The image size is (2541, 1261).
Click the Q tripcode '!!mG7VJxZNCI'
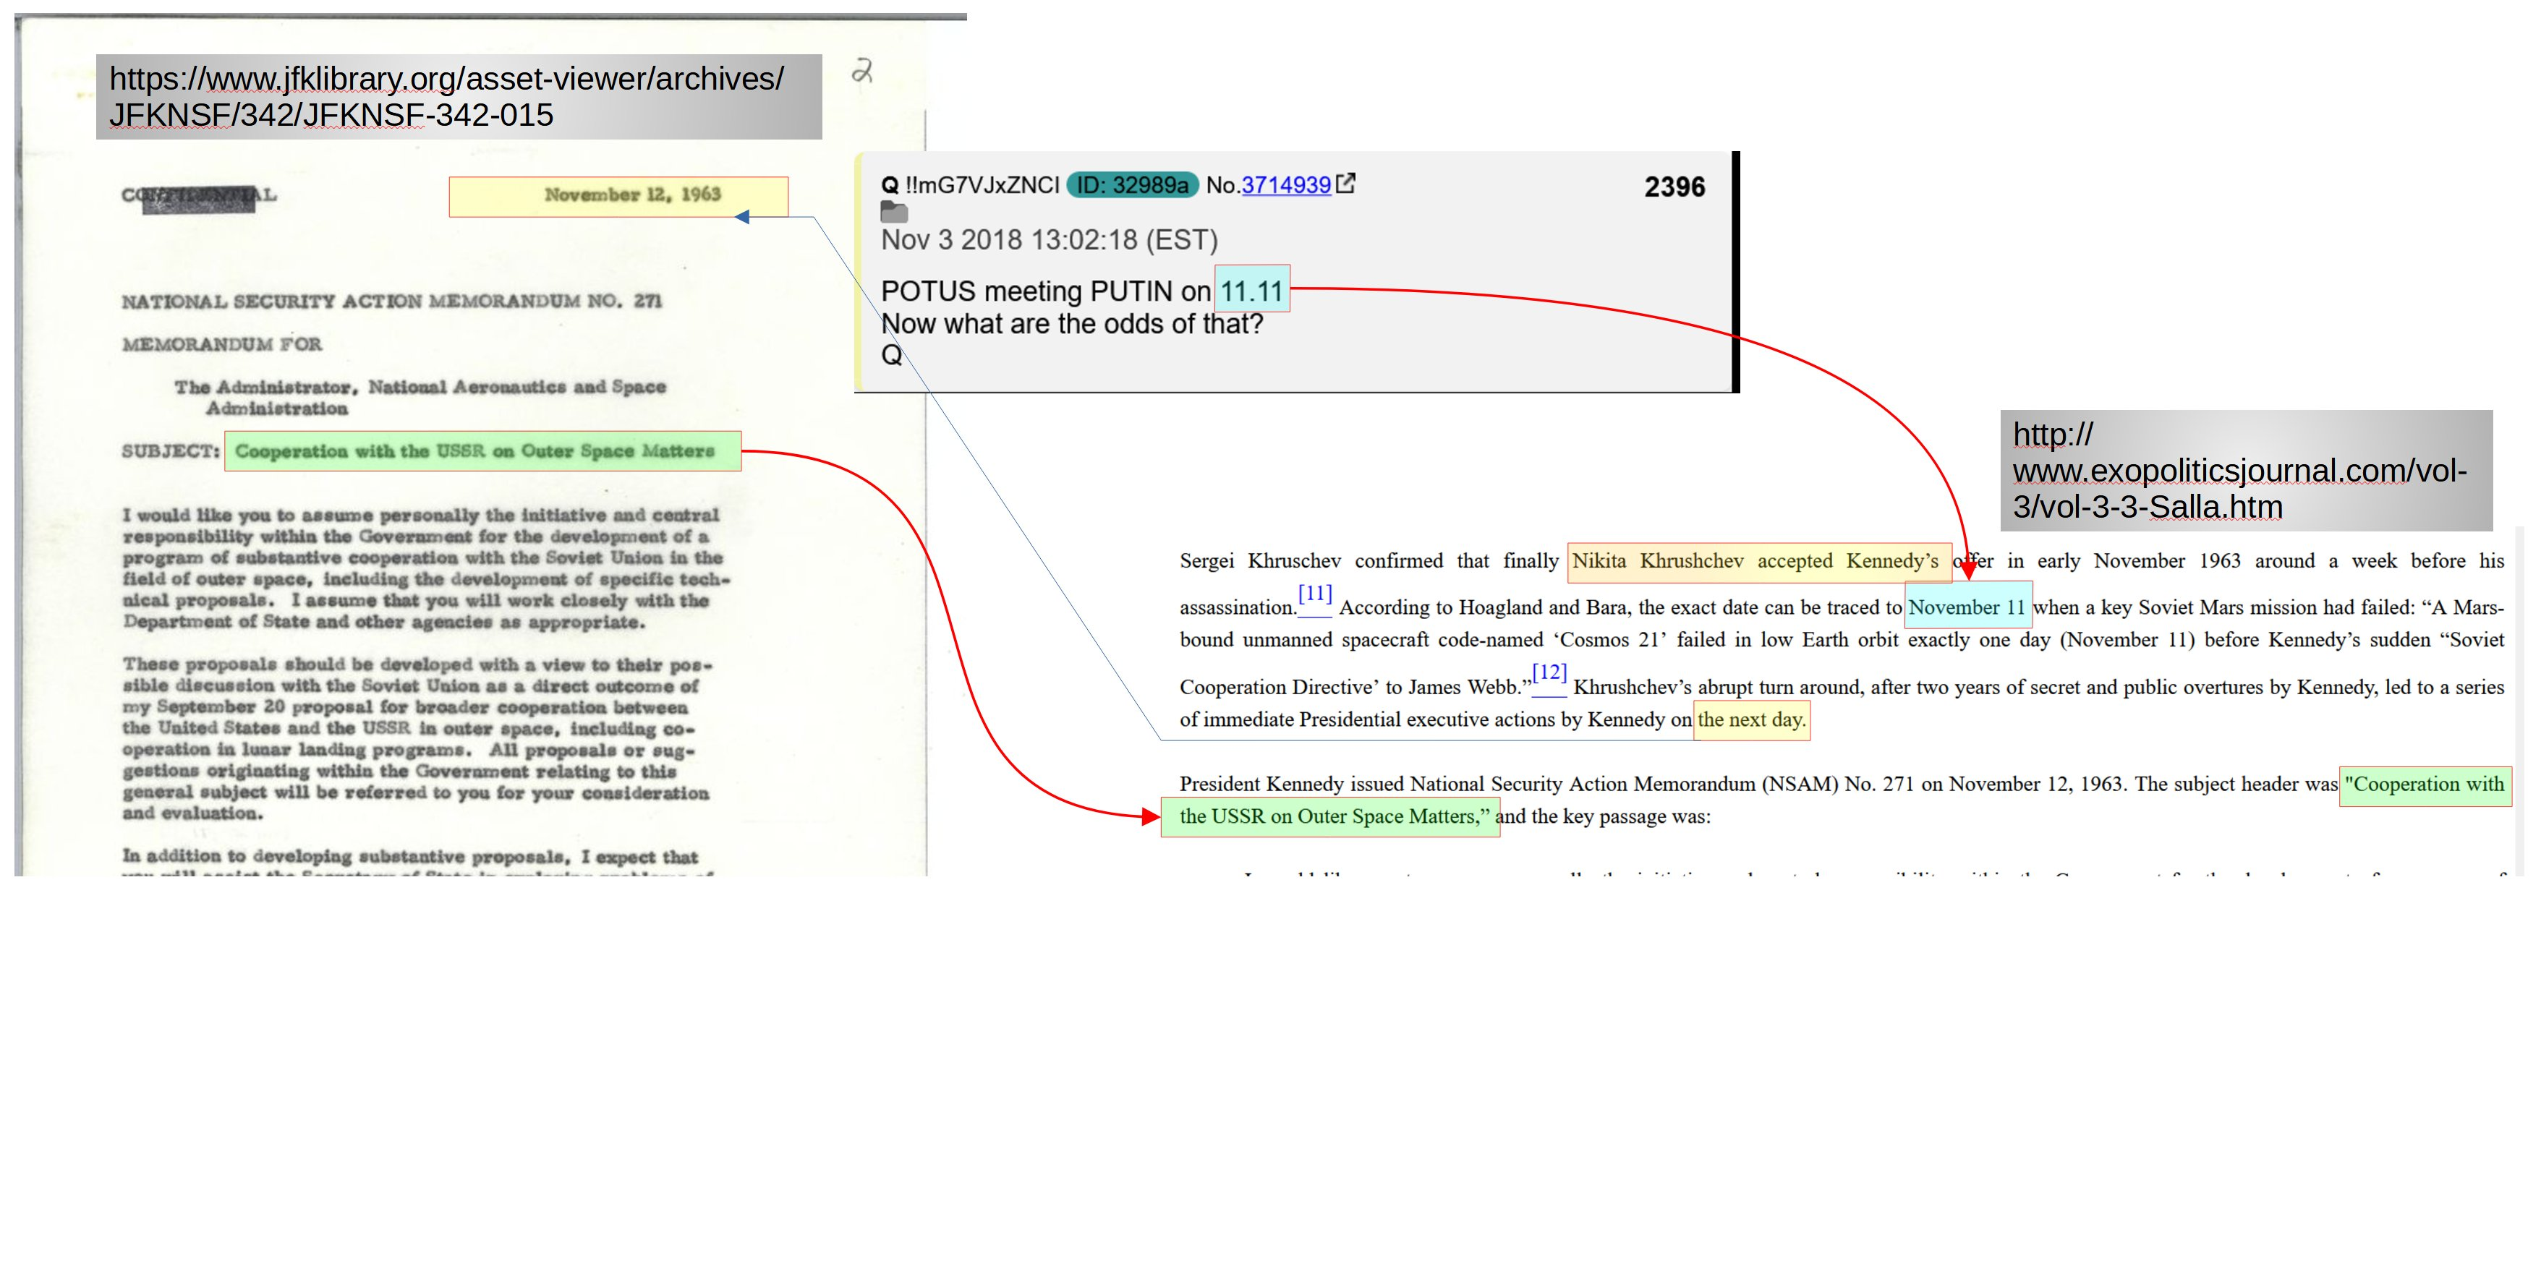[982, 185]
